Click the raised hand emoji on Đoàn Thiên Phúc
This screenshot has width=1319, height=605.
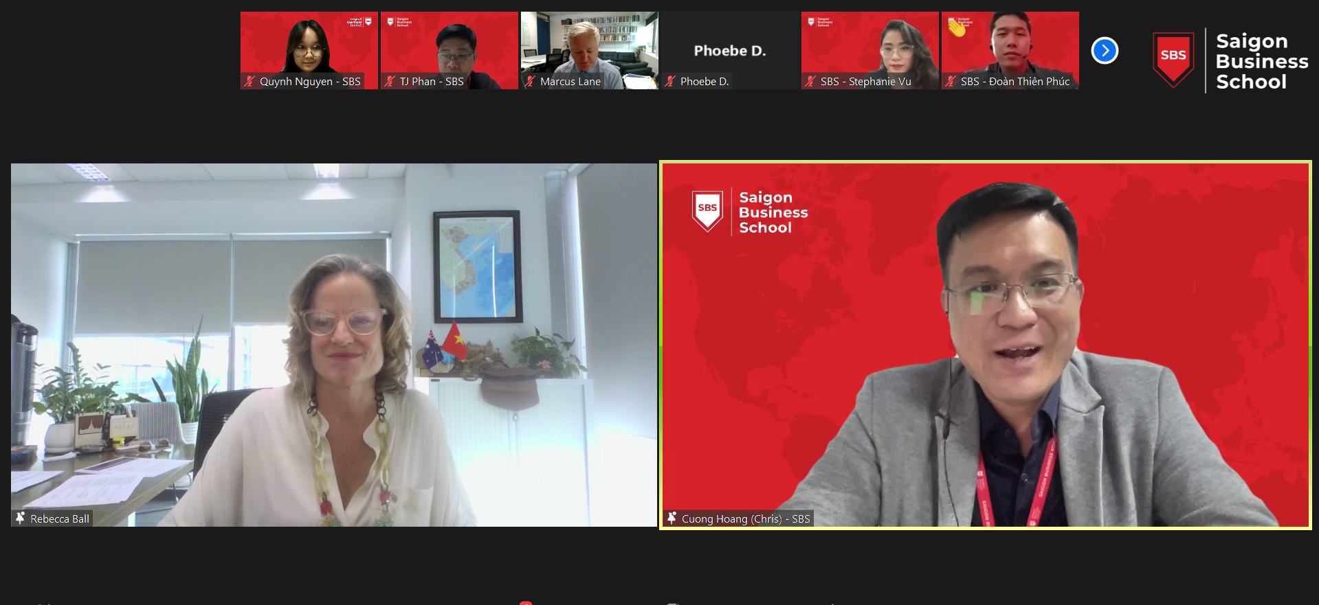pyautogui.click(x=957, y=28)
